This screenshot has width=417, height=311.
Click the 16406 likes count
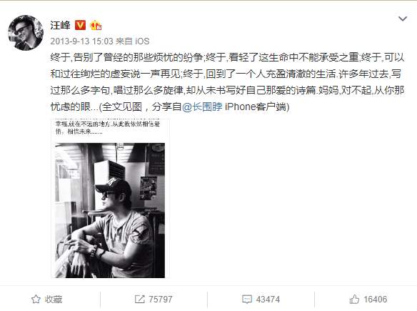376,300
